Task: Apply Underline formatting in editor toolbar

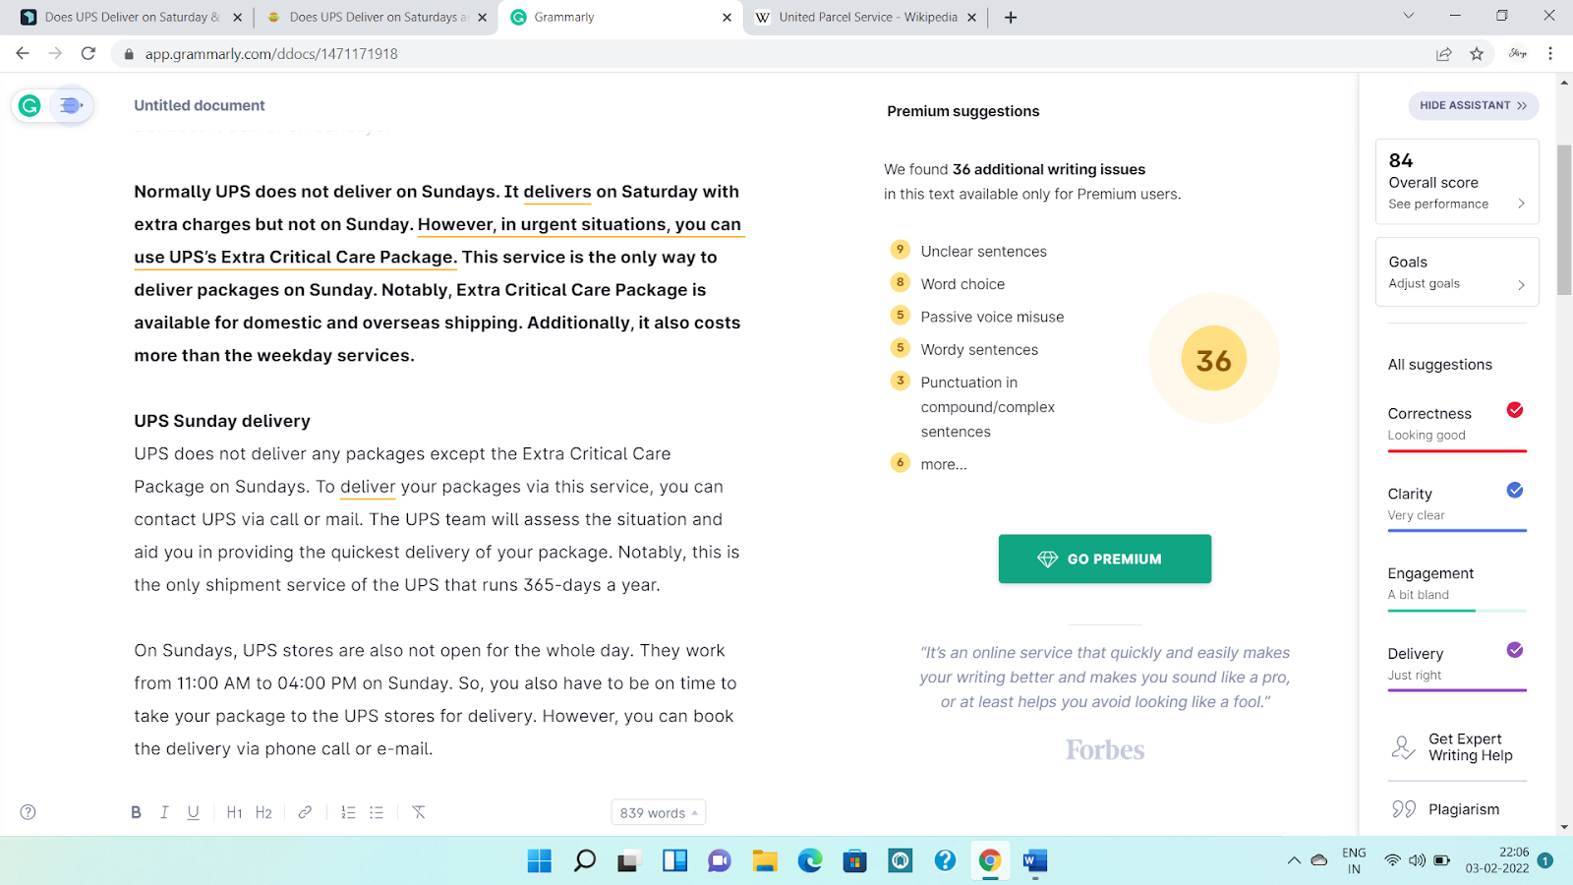Action: click(x=194, y=812)
